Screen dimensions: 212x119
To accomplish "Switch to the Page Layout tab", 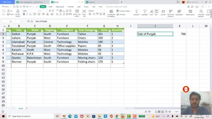I will pyautogui.click(x=60, y=7).
